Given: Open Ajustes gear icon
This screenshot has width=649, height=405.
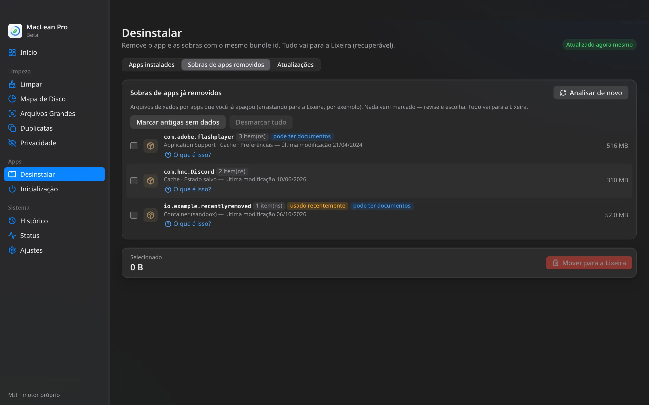Looking at the screenshot, I should point(12,250).
